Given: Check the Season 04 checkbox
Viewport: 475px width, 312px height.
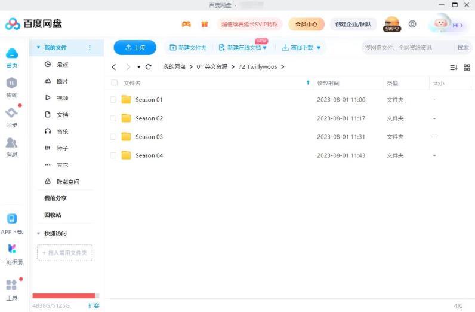Looking at the screenshot, I should (113, 155).
